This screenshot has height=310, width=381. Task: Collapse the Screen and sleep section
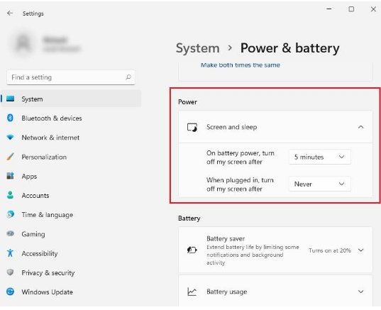360,127
